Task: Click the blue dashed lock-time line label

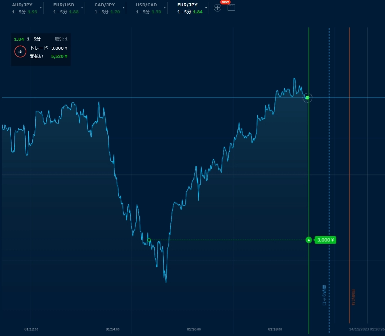Action: point(324,295)
